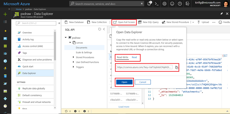Click the green Create a resource plus

pyautogui.click(x=5, y=14)
